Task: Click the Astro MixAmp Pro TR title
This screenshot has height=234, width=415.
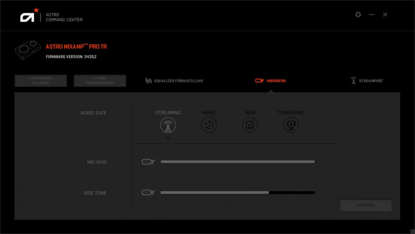Action: coord(76,47)
